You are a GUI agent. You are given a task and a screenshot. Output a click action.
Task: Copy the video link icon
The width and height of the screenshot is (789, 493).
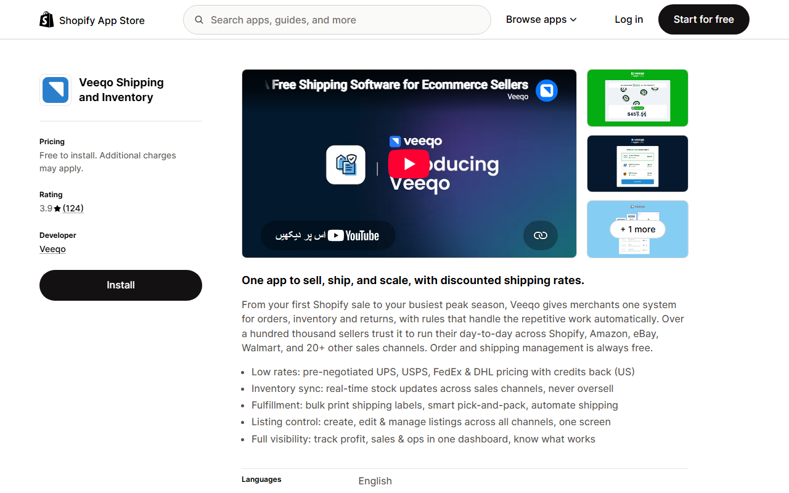point(541,235)
